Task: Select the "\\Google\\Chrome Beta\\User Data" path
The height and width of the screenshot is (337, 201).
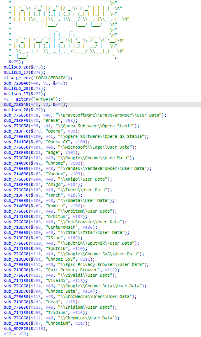Action: coord(100,286)
